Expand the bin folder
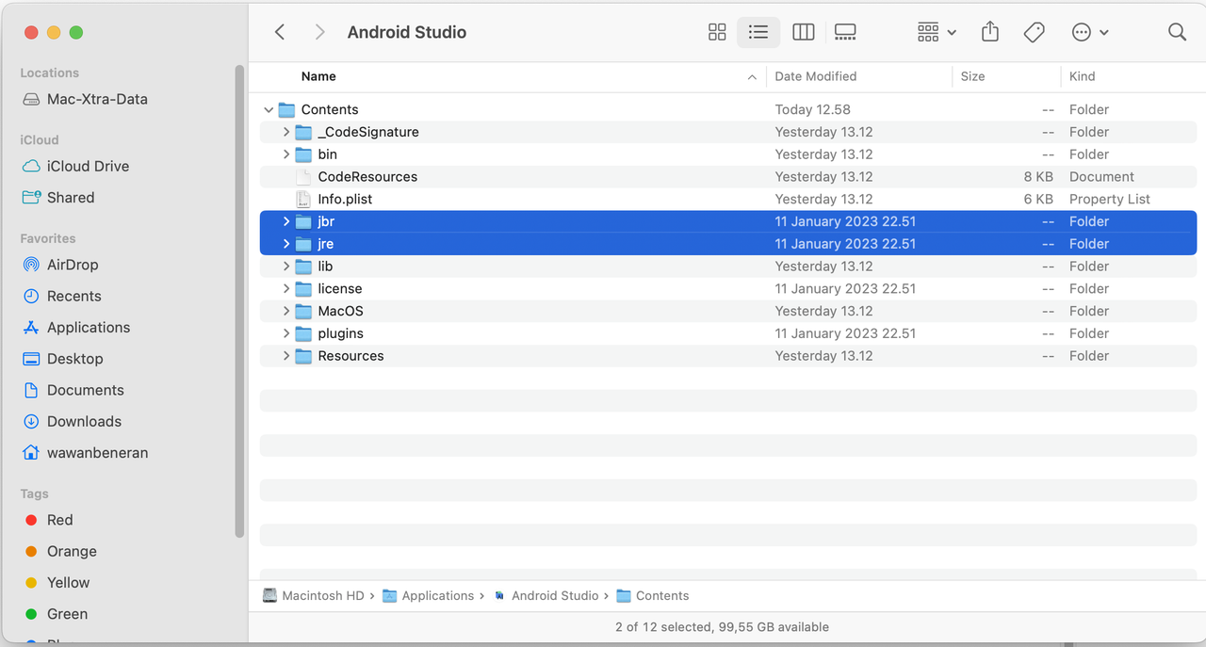 click(x=286, y=154)
